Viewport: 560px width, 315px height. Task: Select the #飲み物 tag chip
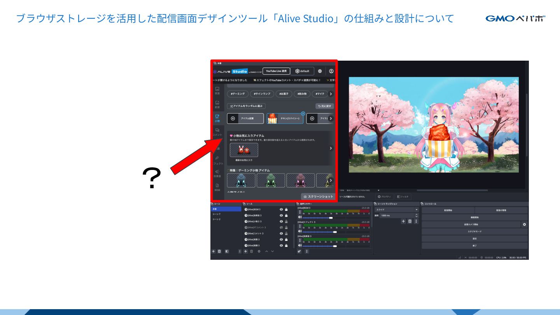point(302,94)
